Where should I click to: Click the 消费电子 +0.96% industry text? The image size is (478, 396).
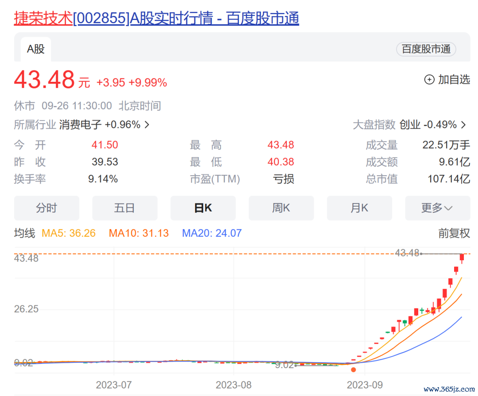(x=100, y=124)
